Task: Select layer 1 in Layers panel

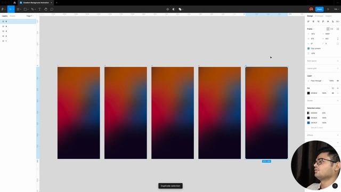Action: point(18,41)
